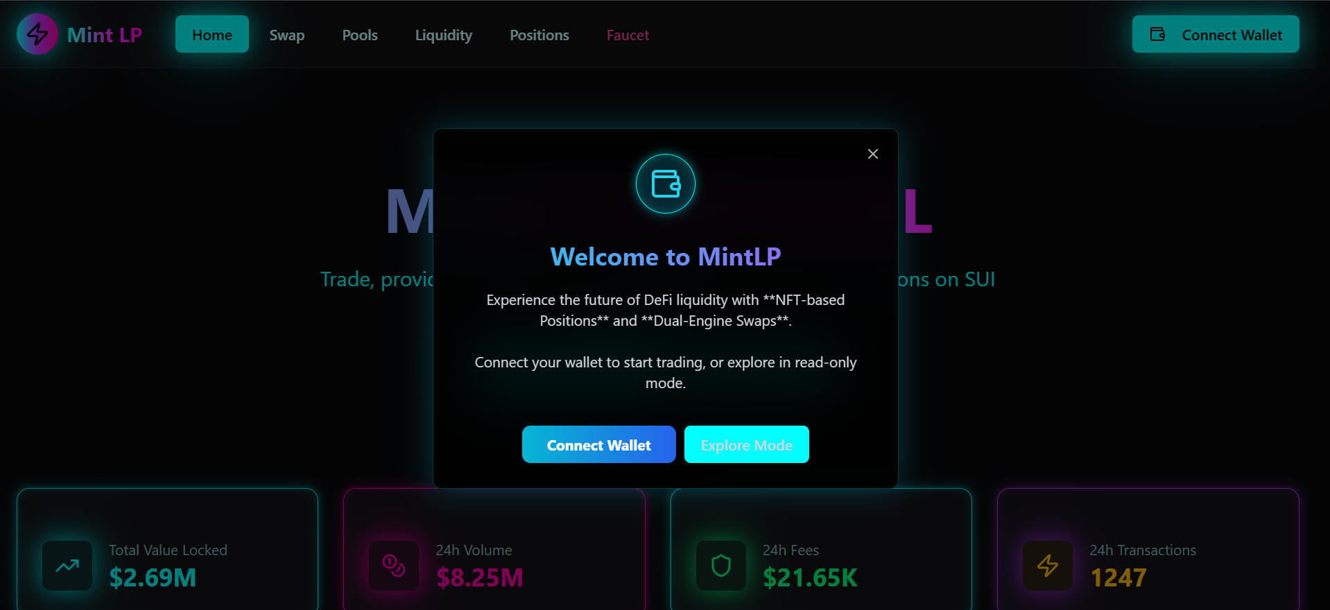Click the circular wallet icon in the dialog
The height and width of the screenshot is (610, 1330).
666,184
